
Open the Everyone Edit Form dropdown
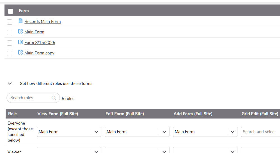[x=164, y=132]
